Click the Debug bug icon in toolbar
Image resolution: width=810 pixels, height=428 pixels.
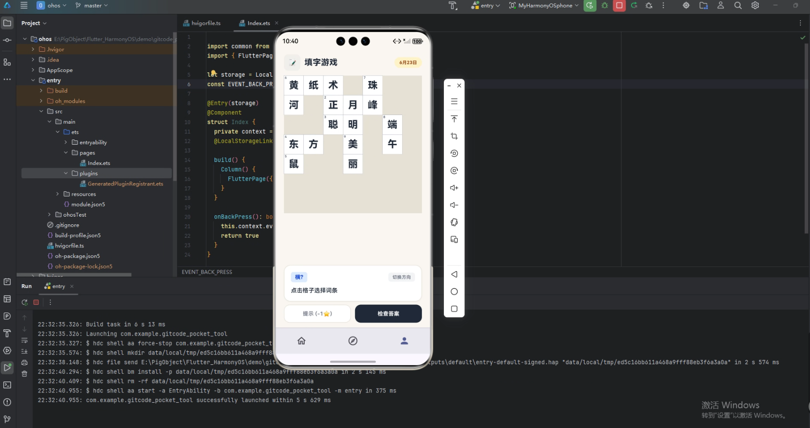[x=605, y=5]
